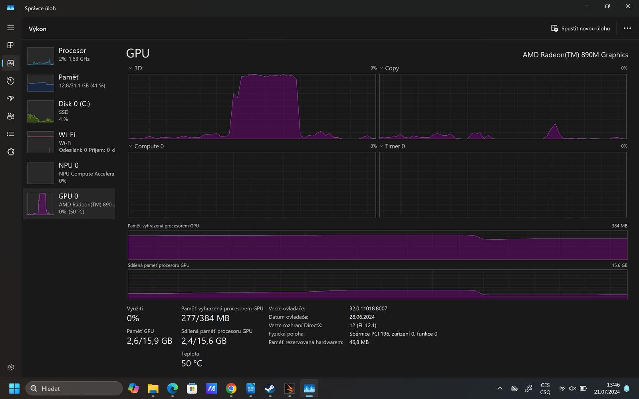Click Sběrnice PCI 196 physical location text

tap(393, 334)
